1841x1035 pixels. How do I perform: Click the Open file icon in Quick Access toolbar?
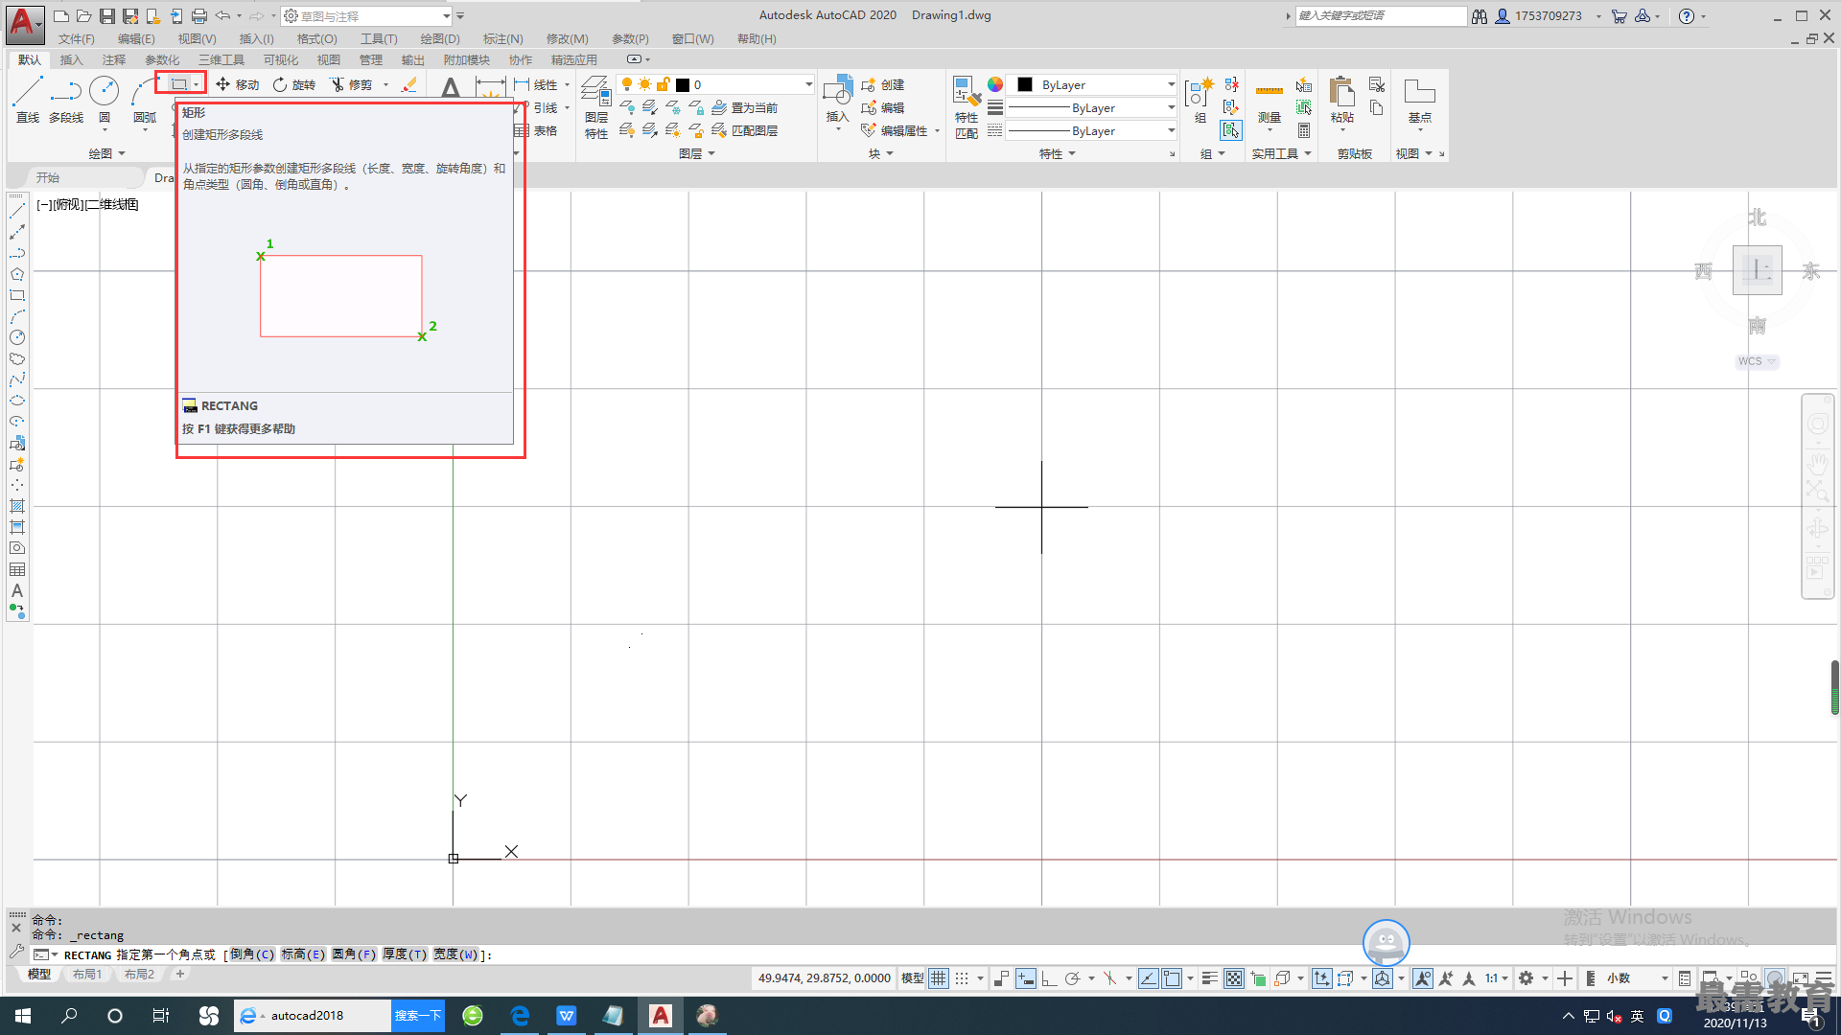pos(83,16)
